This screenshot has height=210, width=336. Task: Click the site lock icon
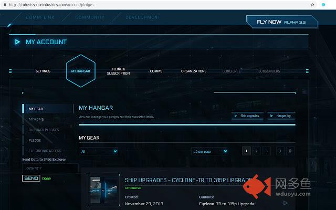5,5
